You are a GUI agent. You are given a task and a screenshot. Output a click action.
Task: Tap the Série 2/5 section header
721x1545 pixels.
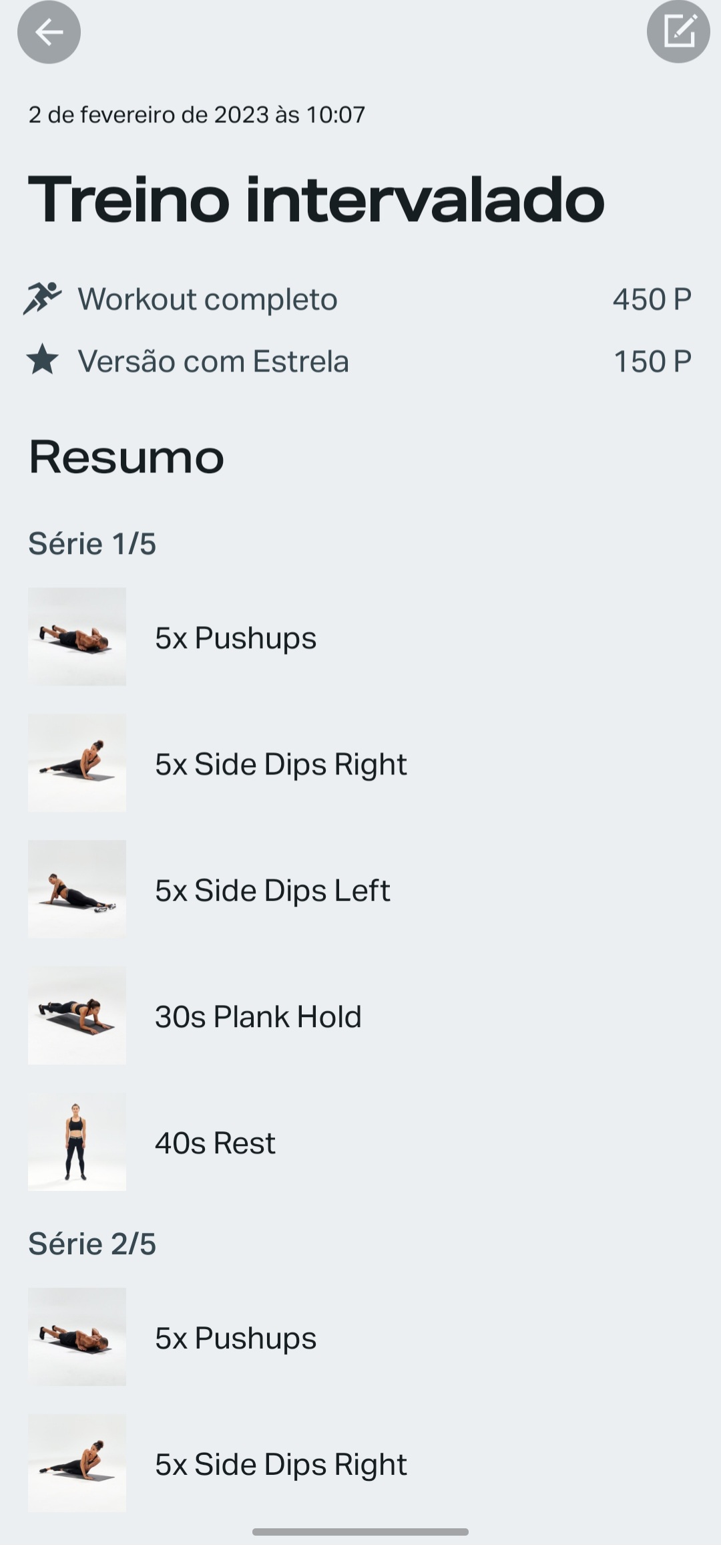click(x=92, y=1244)
